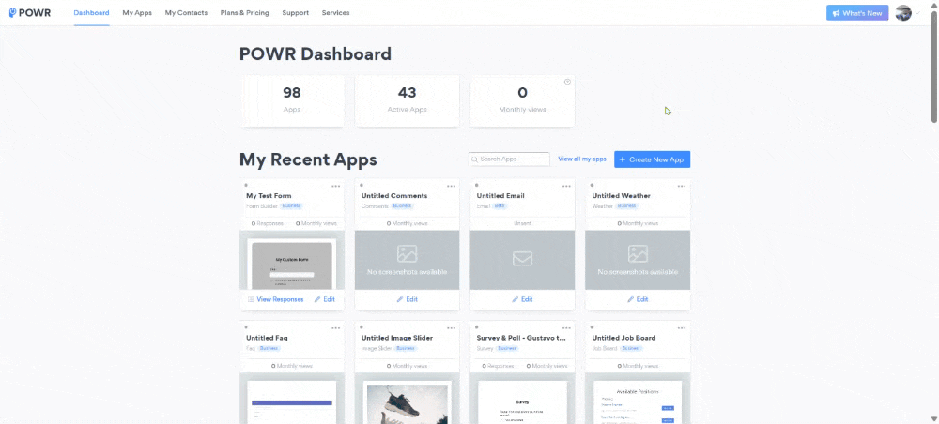Image resolution: width=939 pixels, height=424 pixels.
Task: Click the My Test Form title
Action: pyautogui.click(x=269, y=195)
